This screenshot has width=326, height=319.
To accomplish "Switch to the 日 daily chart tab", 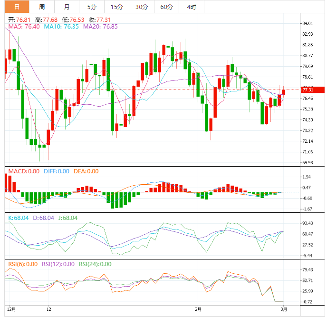I will (x=17, y=7).
